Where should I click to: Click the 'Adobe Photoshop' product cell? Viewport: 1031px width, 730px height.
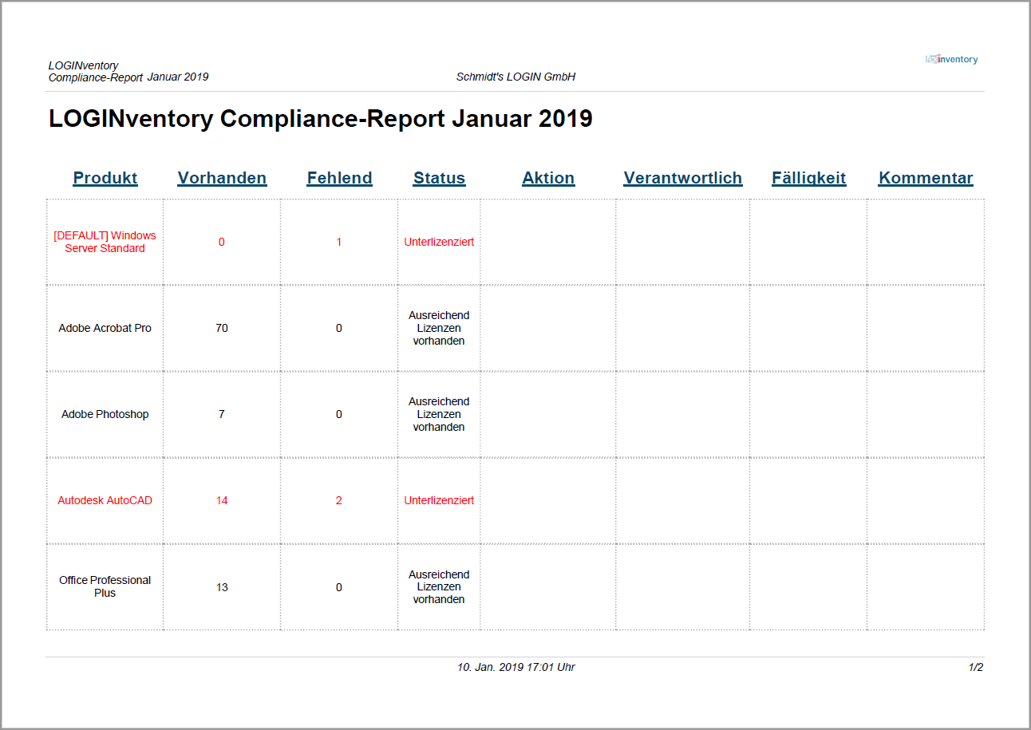(x=105, y=414)
